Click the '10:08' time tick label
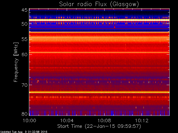 104,121
